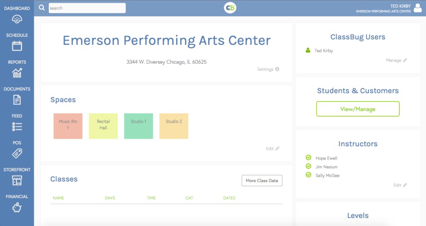
Task: Open Settings for Emerson Performing Arts Center
Action: [x=268, y=69]
